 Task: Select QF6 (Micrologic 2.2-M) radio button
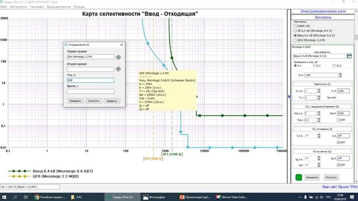click(x=295, y=40)
